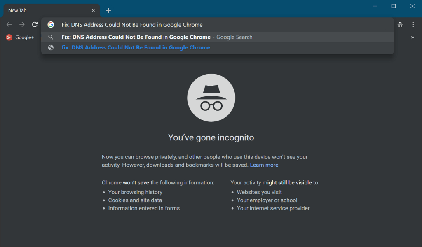Go forward using the forward arrow
The image size is (422, 247).
22,24
